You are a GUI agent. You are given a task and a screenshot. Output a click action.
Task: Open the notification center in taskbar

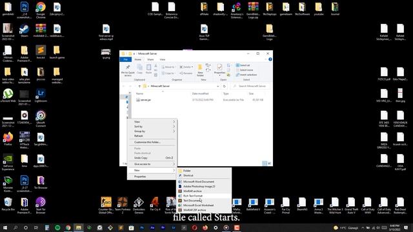(406, 227)
